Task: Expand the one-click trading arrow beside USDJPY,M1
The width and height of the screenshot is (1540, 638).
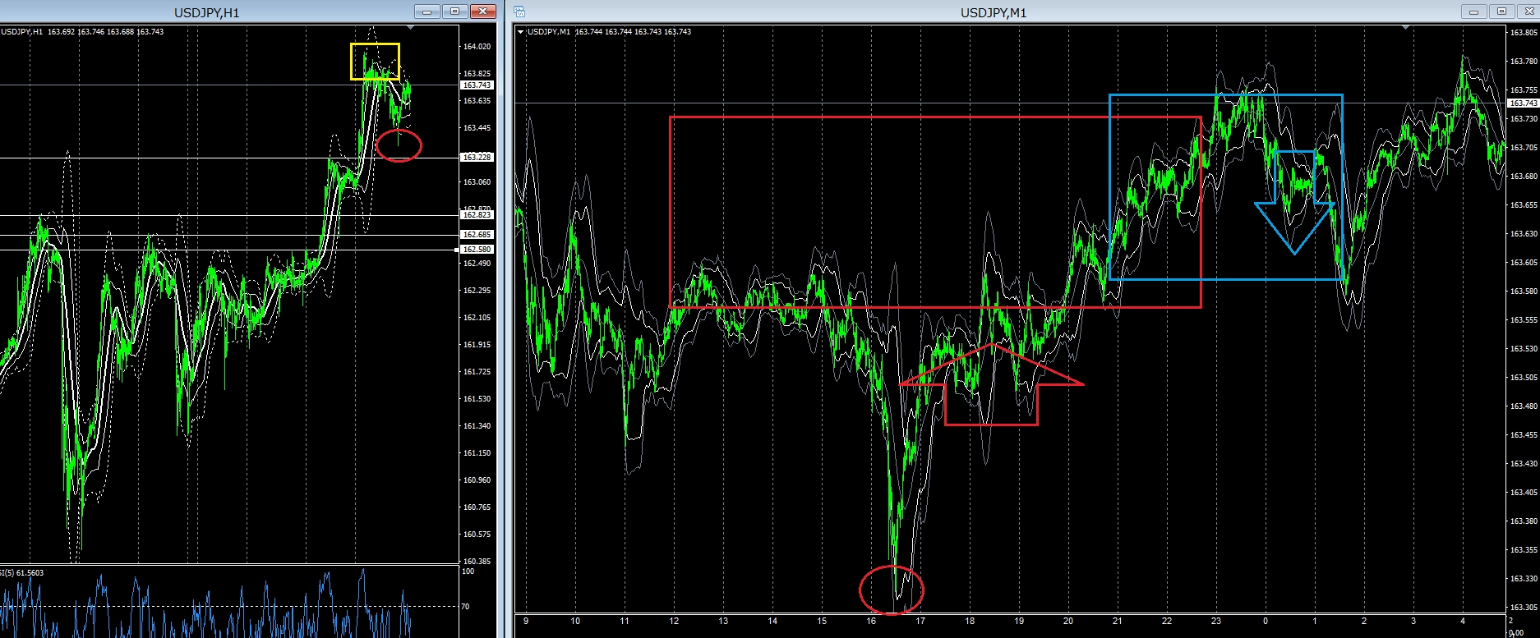Action: 521,32
